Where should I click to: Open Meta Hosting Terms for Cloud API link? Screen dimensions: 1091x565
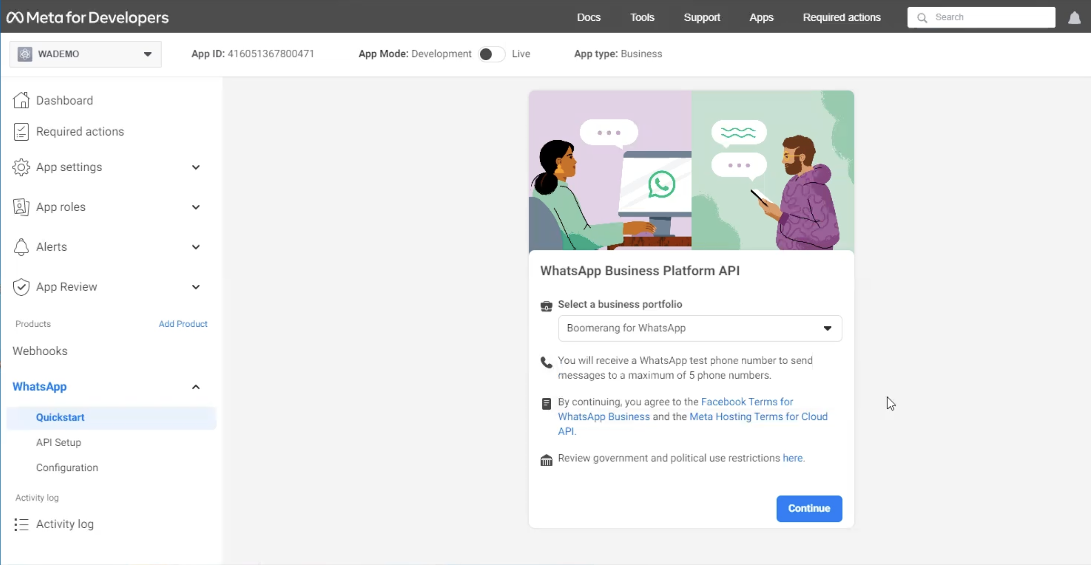point(758,416)
